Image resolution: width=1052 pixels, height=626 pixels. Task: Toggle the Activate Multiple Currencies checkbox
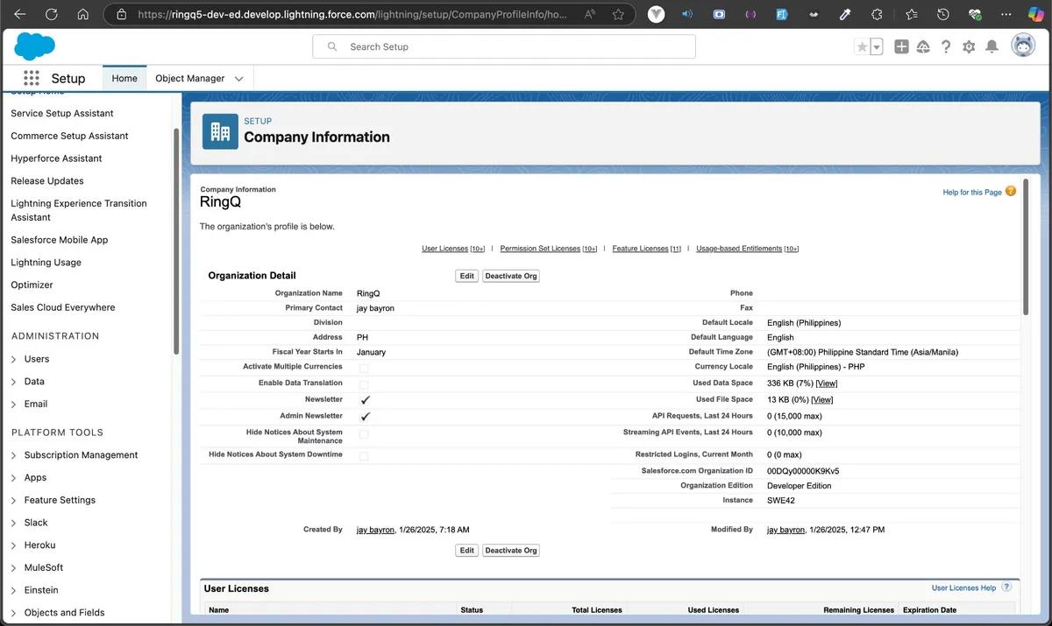pos(364,367)
